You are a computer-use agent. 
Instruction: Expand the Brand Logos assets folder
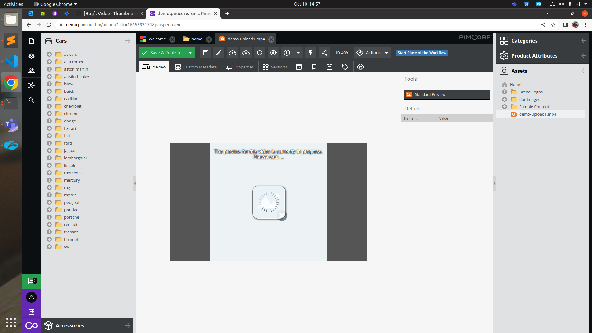click(x=504, y=92)
